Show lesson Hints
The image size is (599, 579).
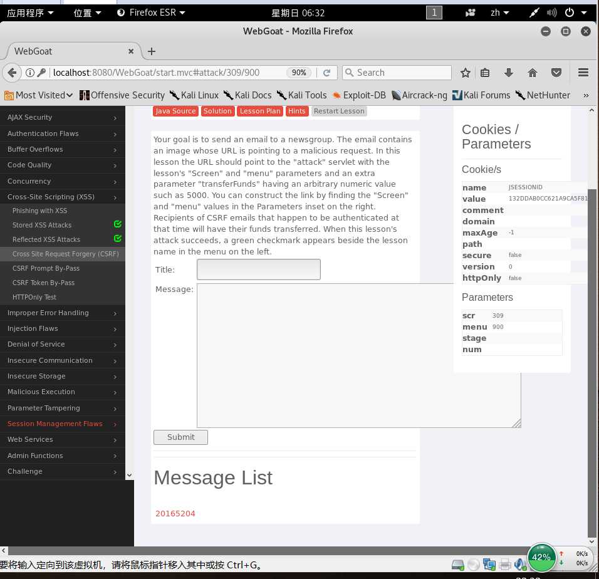pos(296,111)
